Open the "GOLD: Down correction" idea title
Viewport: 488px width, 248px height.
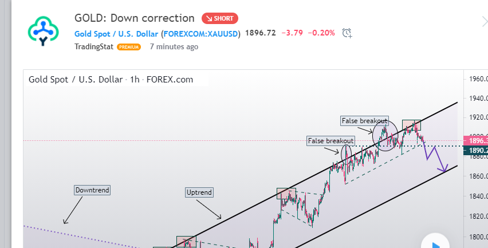[x=135, y=18]
